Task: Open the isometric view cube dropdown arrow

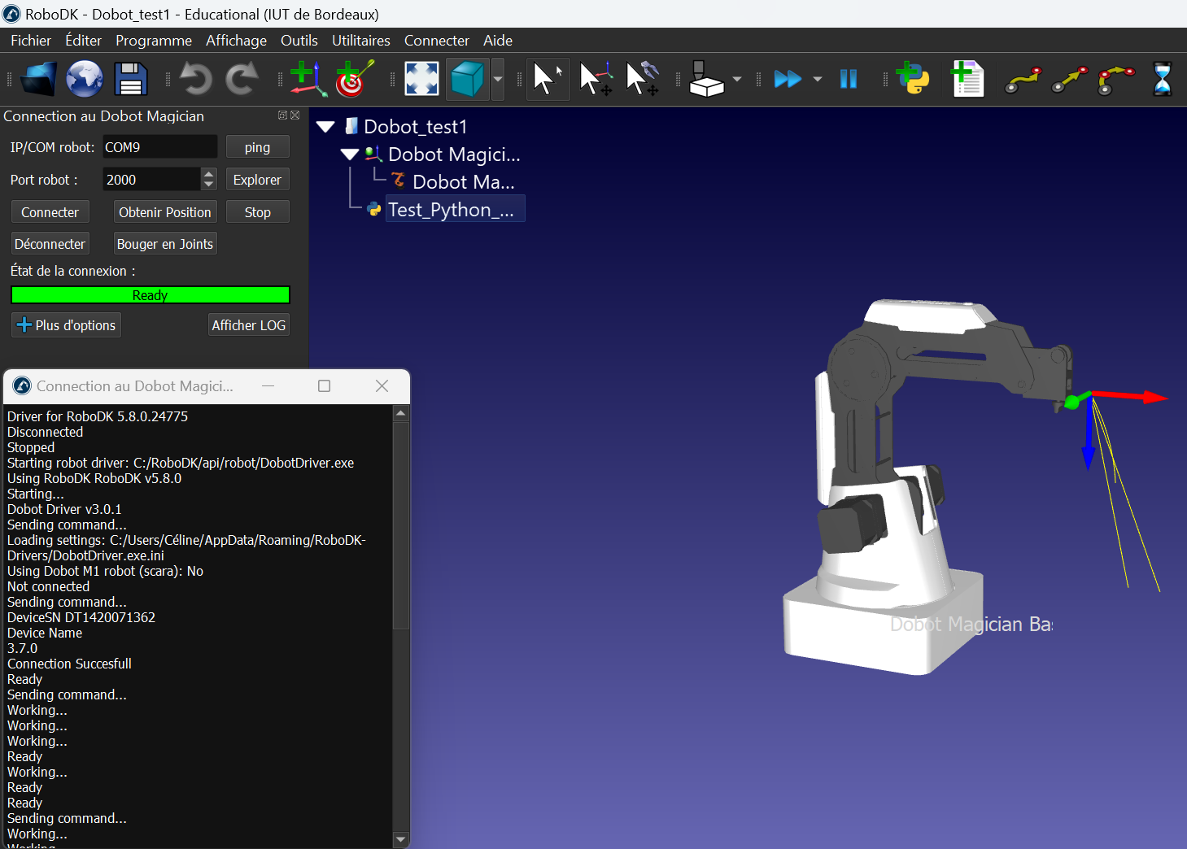Action: [x=498, y=80]
